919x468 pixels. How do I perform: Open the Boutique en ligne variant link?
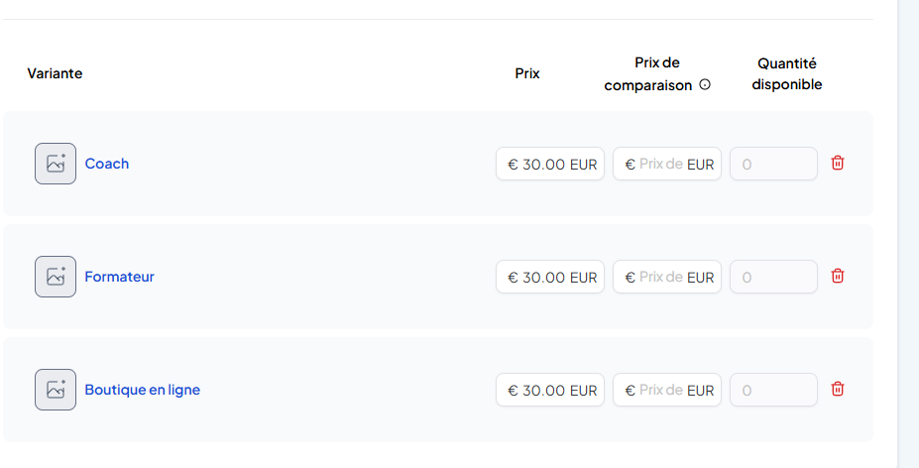click(x=142, y=390)
